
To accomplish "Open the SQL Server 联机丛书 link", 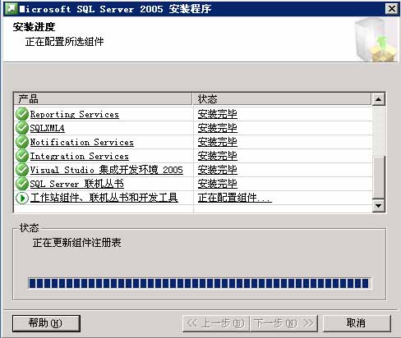I will 76,184.
